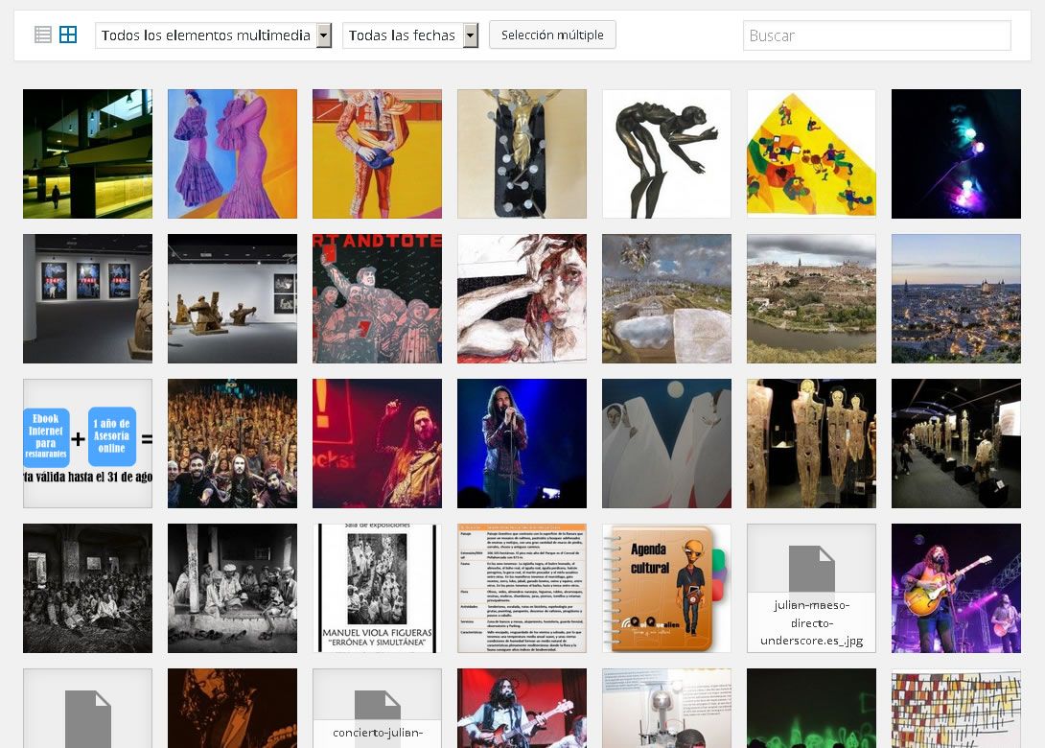
Task: Select close-up of golden standing figures
Action: pos(811,443)
